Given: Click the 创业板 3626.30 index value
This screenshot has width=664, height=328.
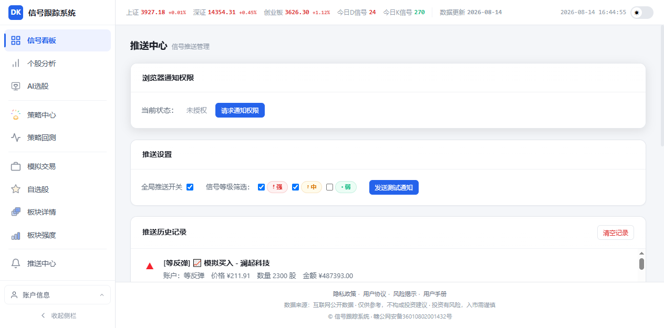Looking at the screenshot, I should click(x=297, y=12).
